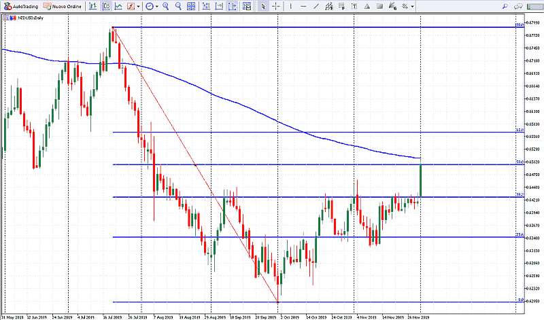Switch chart to bar chart mode

point(92,6)
